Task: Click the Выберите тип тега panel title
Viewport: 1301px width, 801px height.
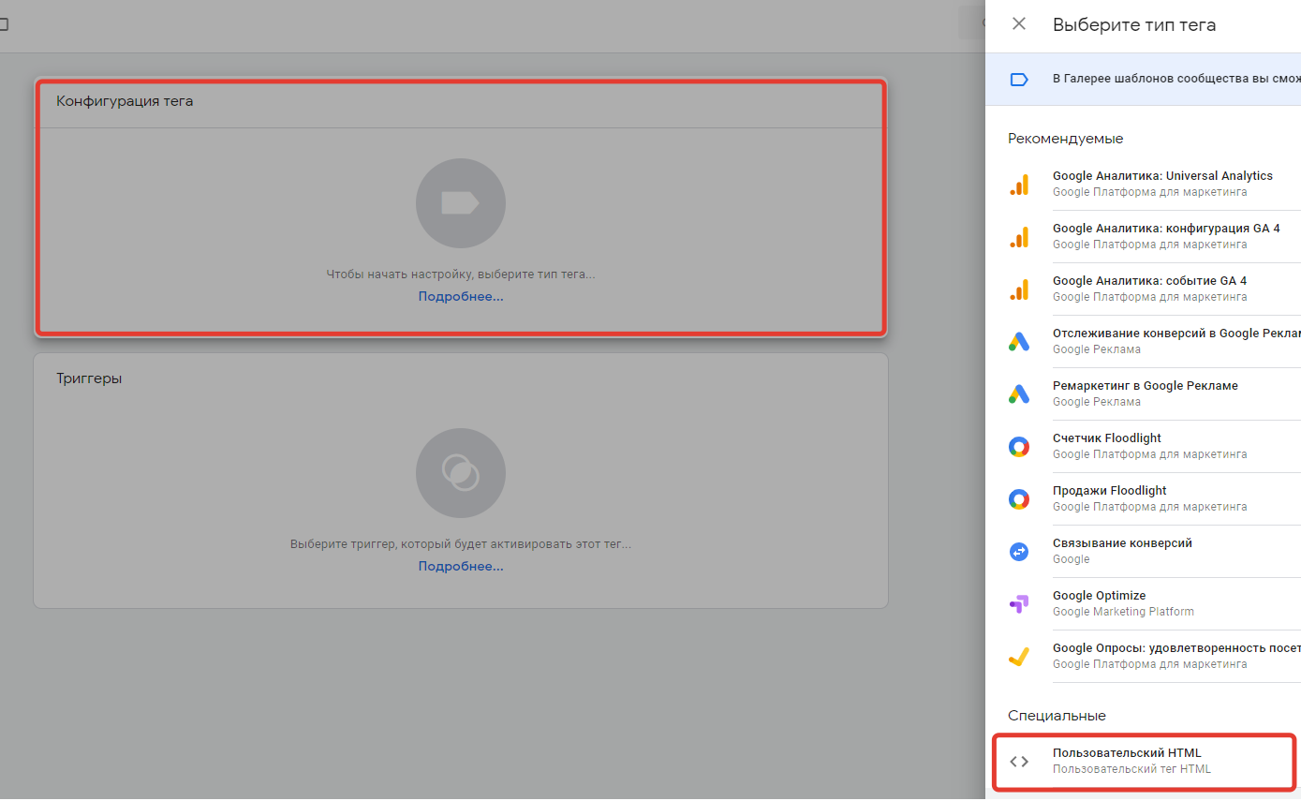Action: pos(1134,25)
